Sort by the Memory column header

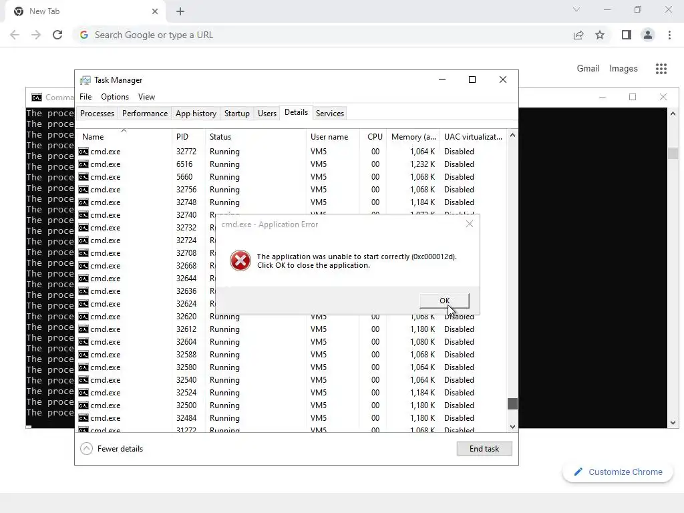[413, 136]
